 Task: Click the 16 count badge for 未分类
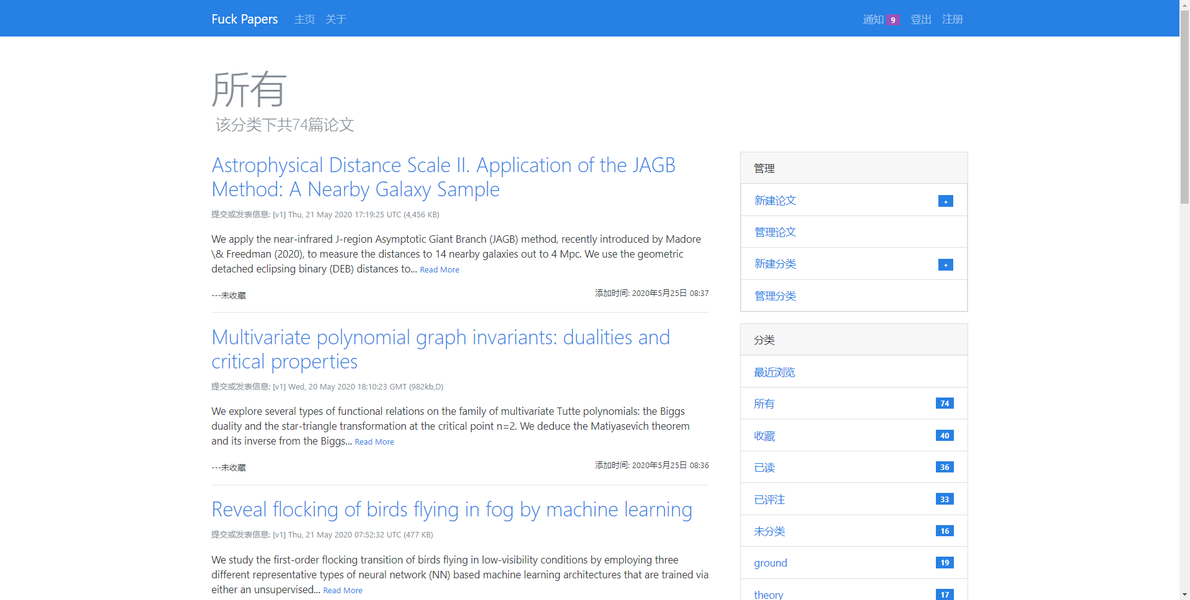pos(945,531)
